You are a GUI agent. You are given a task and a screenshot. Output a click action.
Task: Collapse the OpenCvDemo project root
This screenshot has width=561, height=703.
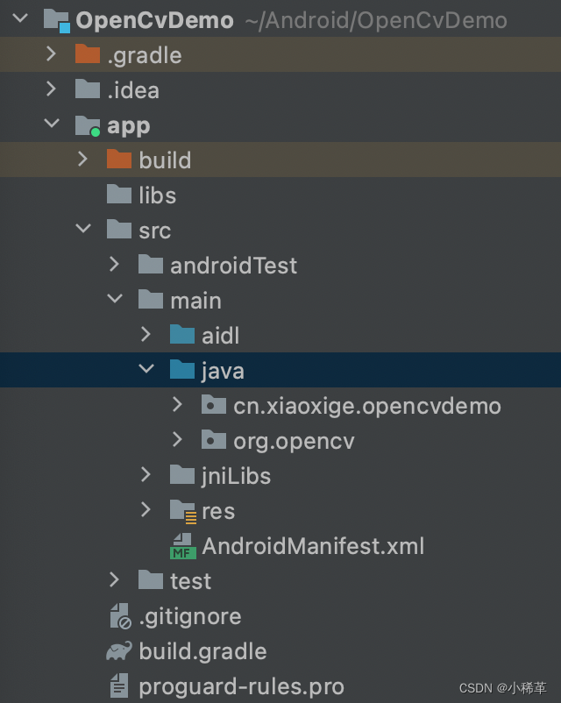[x=20, y=19]
